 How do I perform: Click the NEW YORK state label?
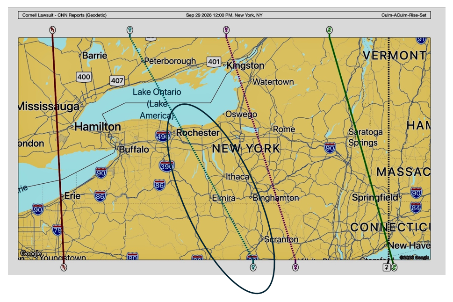click(246, 149)
